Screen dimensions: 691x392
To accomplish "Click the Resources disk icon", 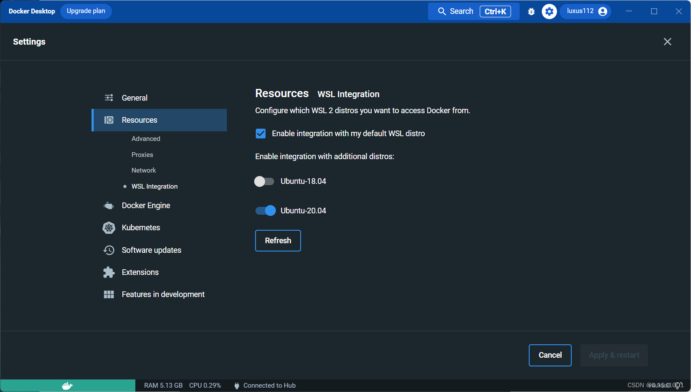I will click(109, 120).
